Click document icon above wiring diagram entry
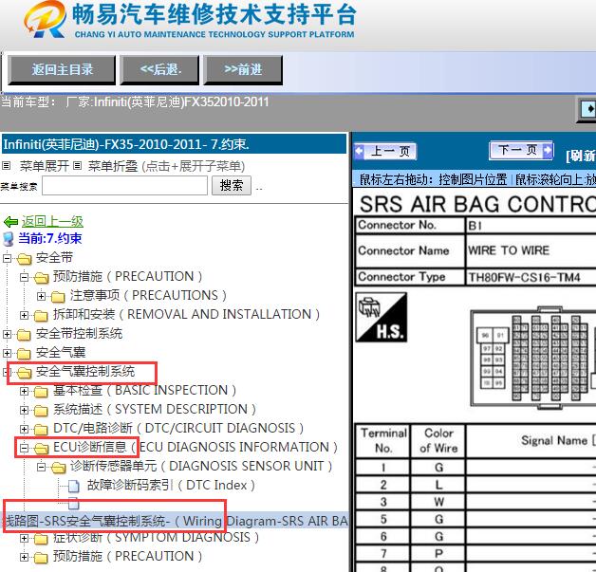The height and width of the screenshot is (572, 596). (74, 504)
